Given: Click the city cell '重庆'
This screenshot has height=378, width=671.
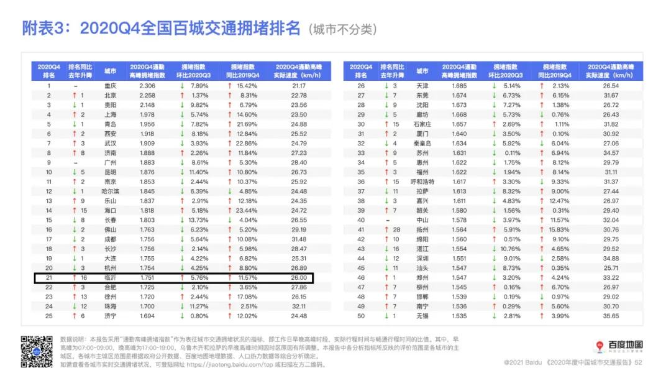Looking at the screenshot, I should (x=111, y=86).
